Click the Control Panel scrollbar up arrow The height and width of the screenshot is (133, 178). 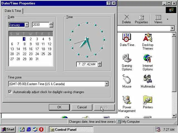click(x=174, y=35)
